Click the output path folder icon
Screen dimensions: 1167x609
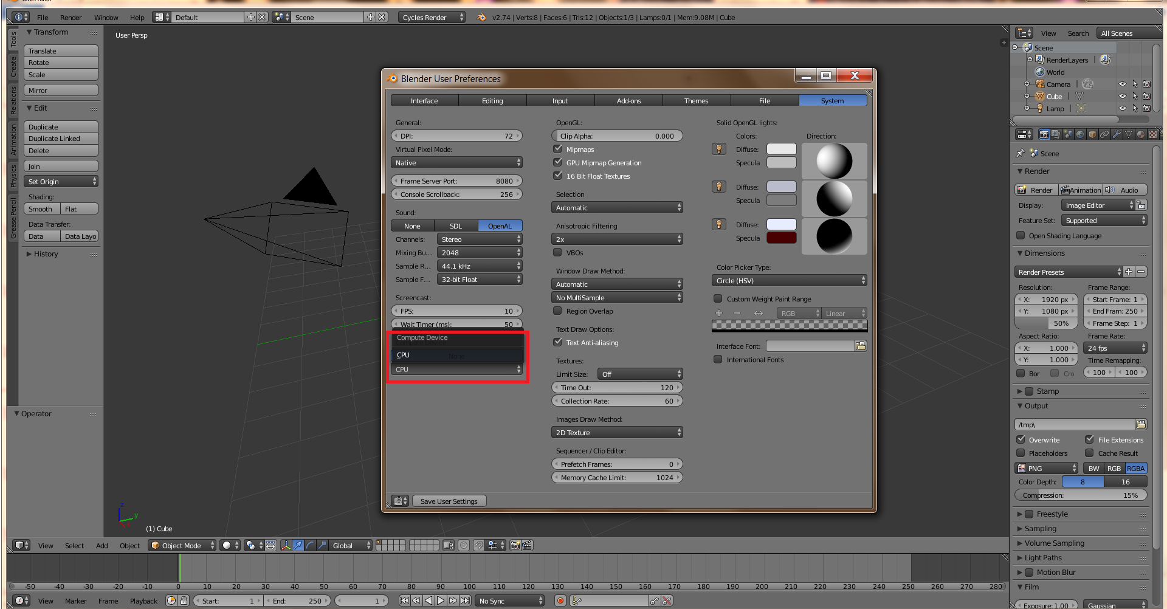[1141, 424]
